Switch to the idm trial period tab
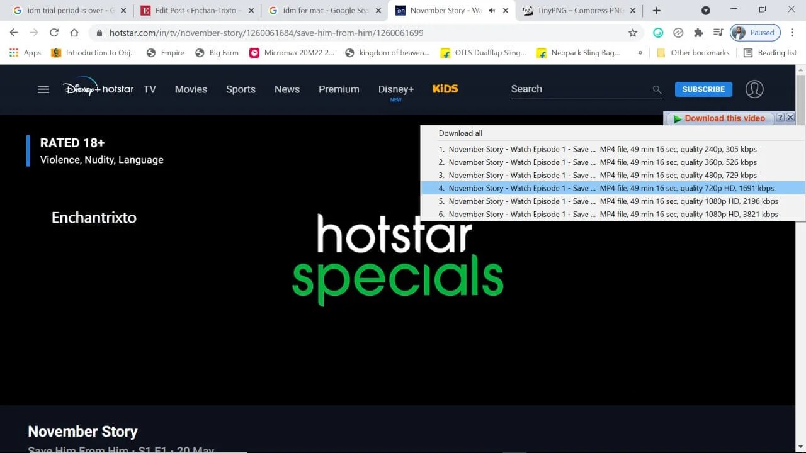This screenshot has height=453, width=806. 68,11
